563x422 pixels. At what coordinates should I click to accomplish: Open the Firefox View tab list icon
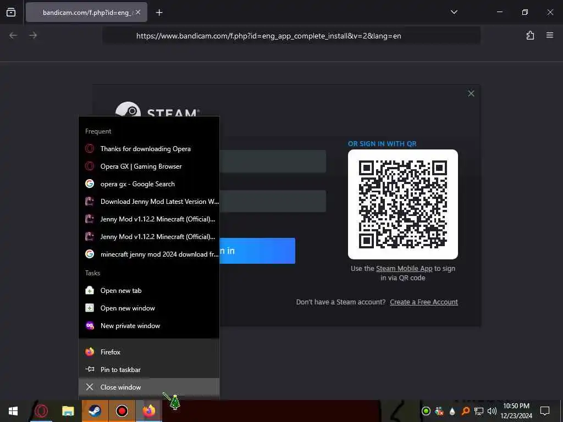click(x=11, y=12)
